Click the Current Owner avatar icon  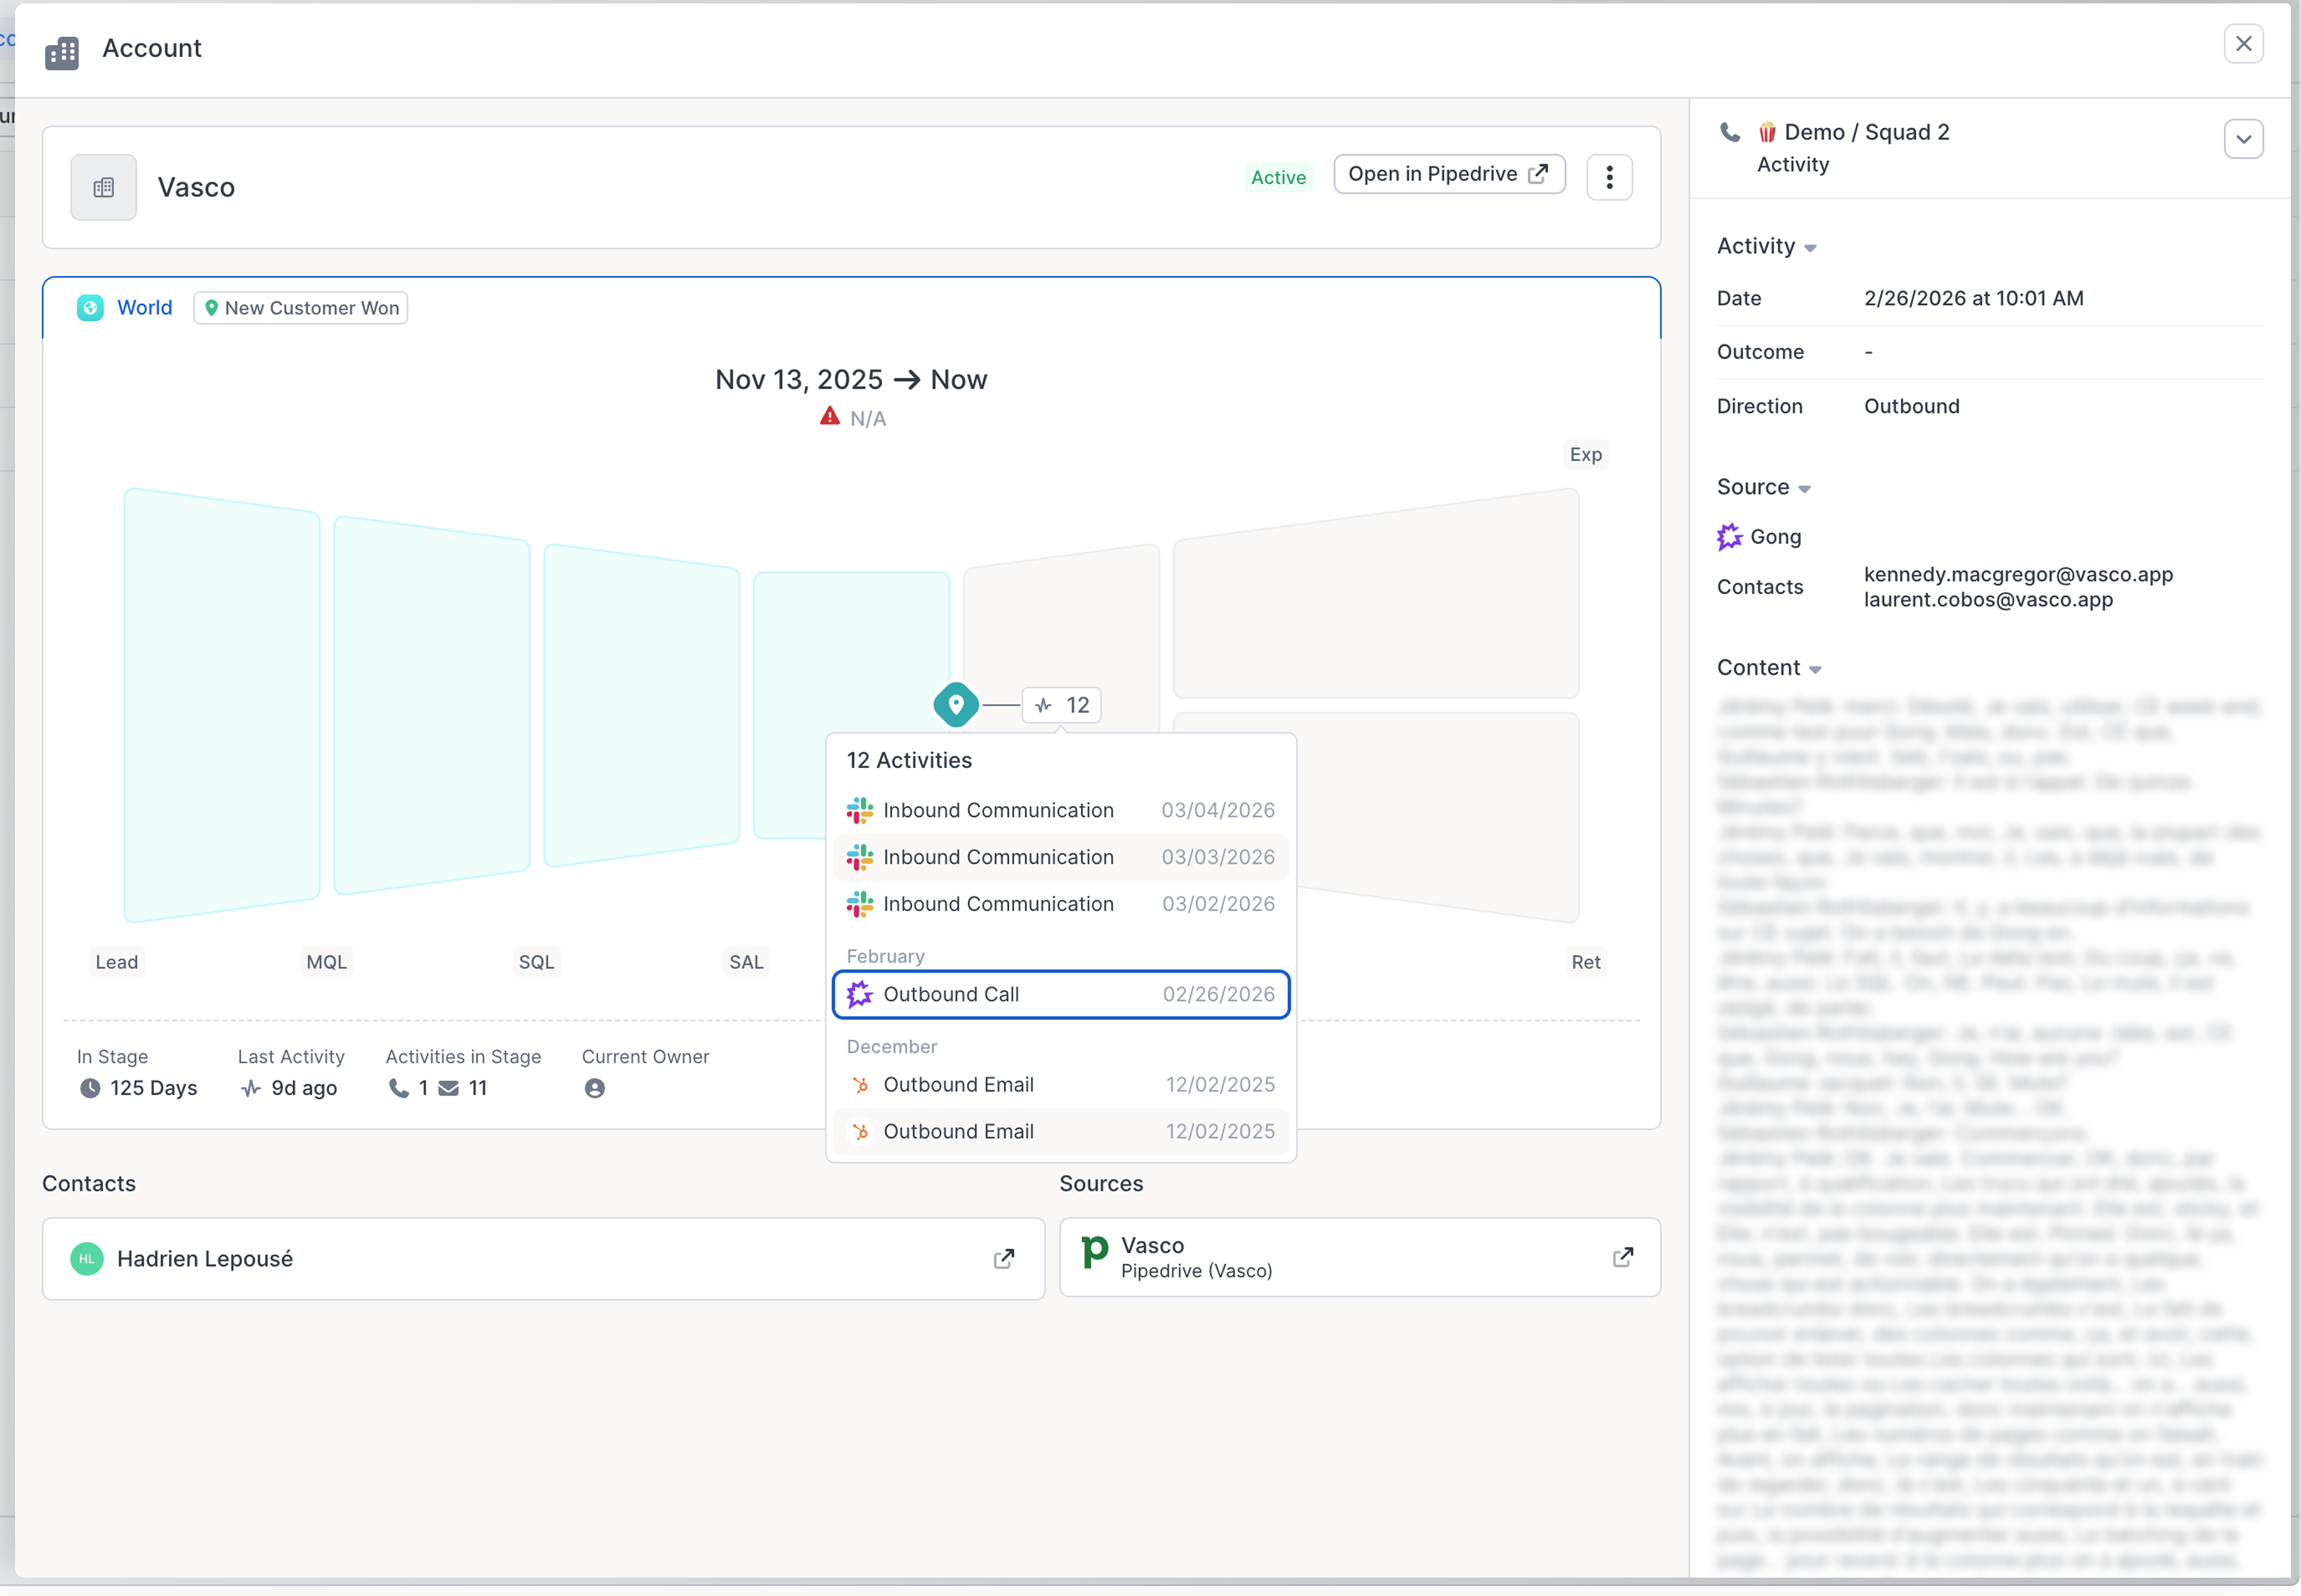[x=594, y=1088]
